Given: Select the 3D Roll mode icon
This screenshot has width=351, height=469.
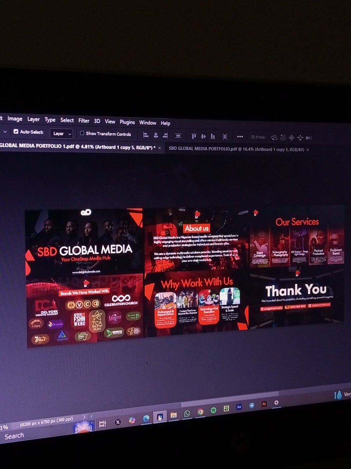Looking at the screenshot, I should (x=283, y=137).
